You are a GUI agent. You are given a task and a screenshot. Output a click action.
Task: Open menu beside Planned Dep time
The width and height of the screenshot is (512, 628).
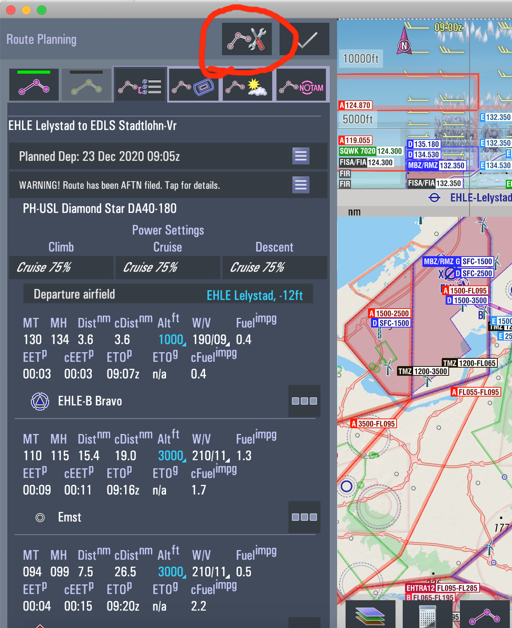tap(301, 156)
